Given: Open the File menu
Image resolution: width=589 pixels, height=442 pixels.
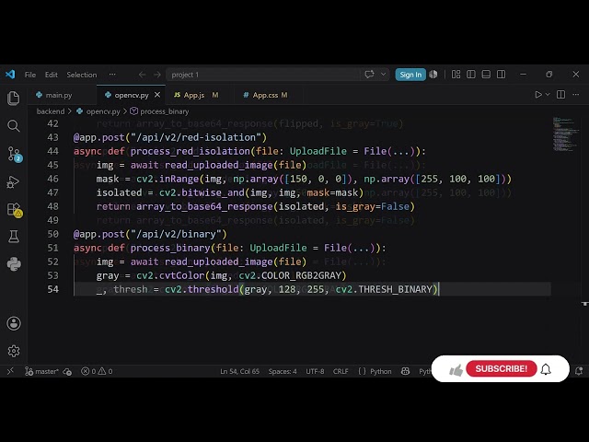Looking at the screenshot, I should 30,75.
